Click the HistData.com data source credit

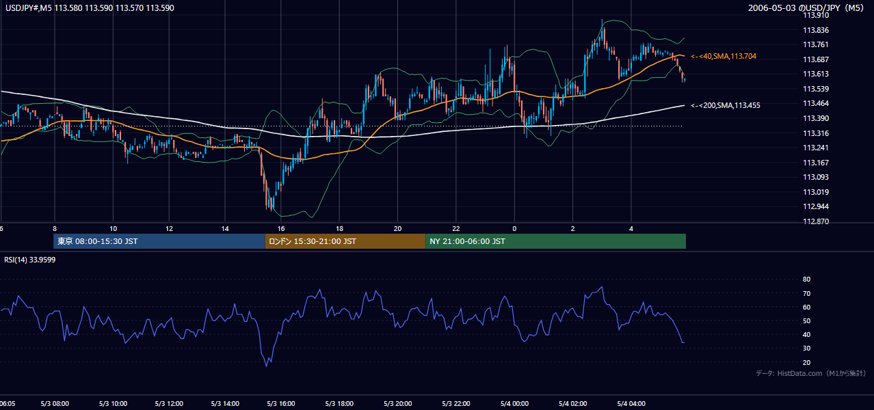coord(811,373)
